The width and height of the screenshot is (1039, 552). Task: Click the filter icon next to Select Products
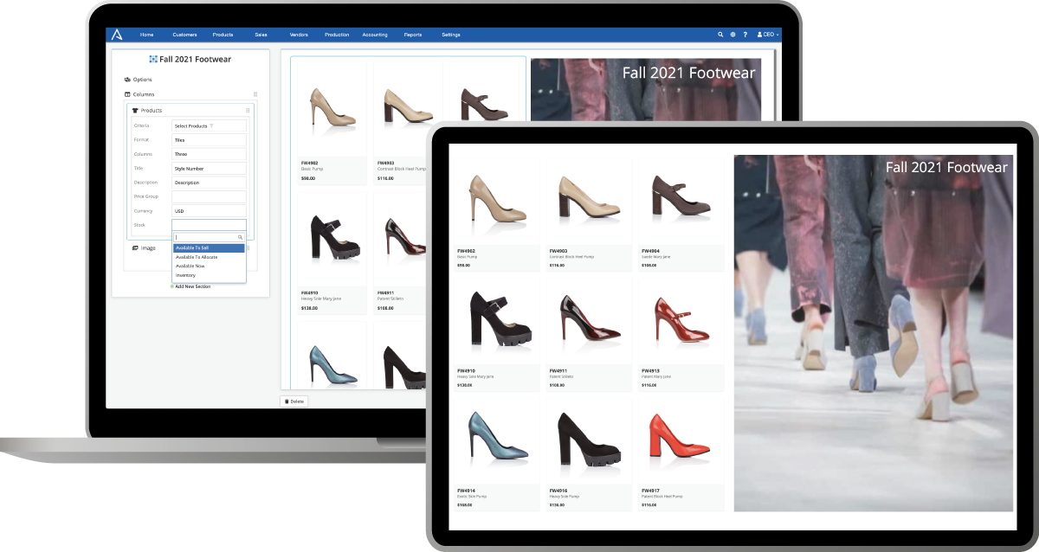point(213,125)
